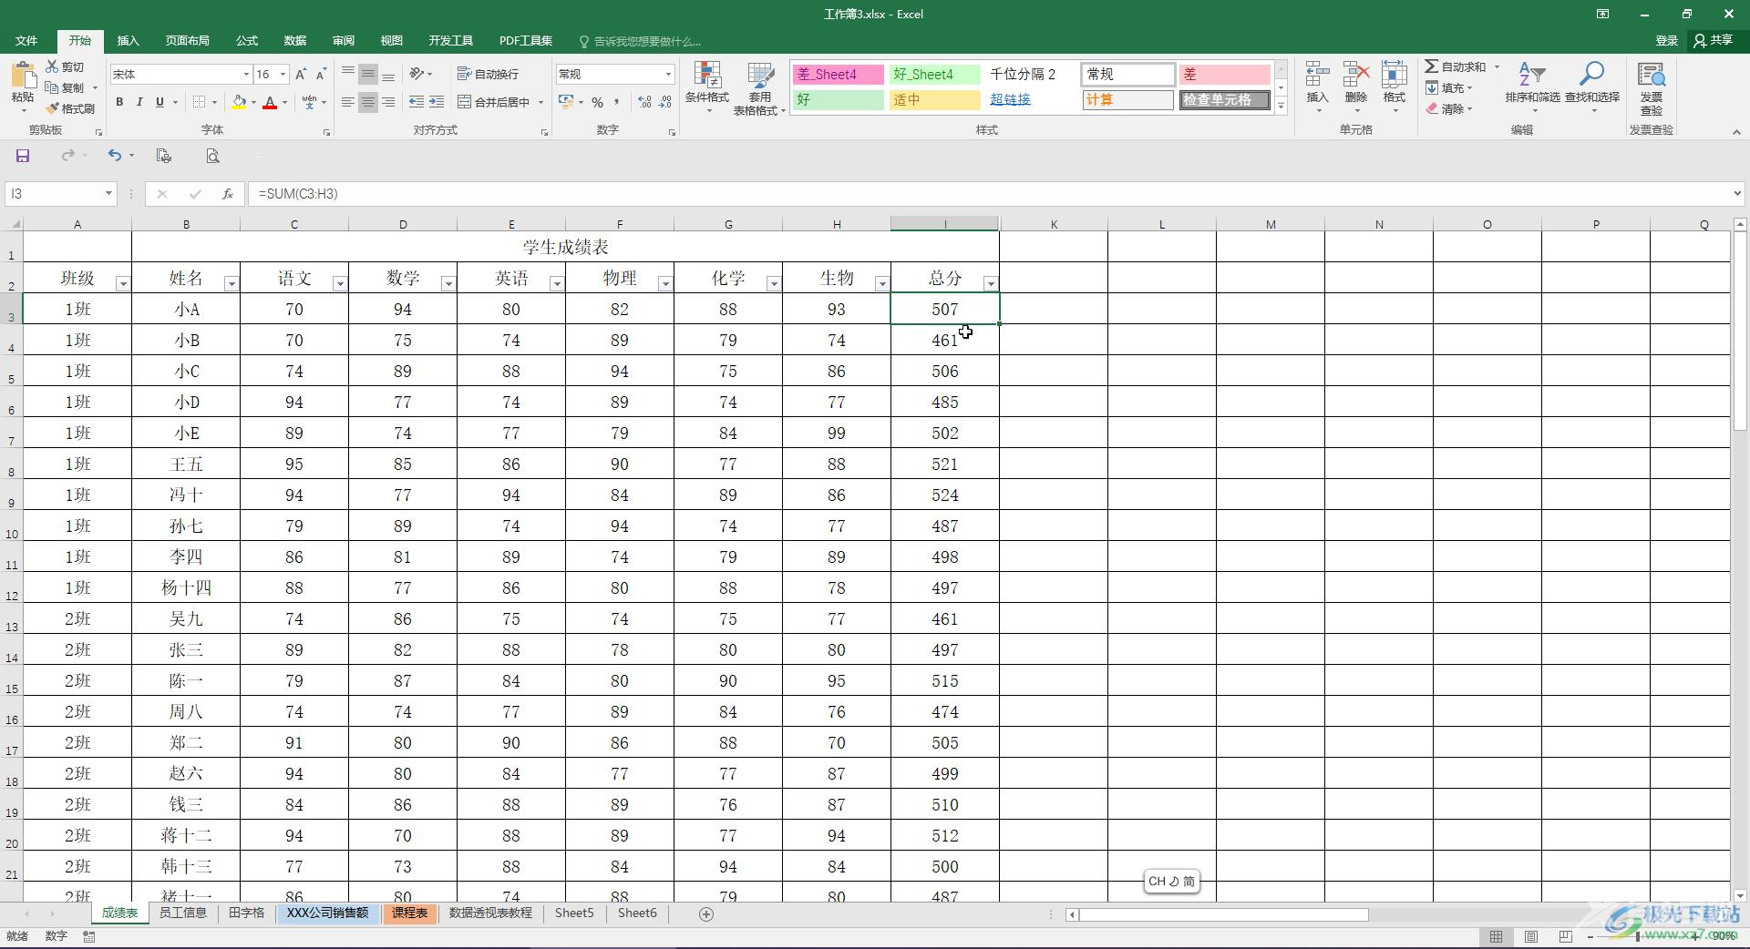The height and width of the screenshot is (949, 1750).
Task: Apply the green 好 cell style swatch
Action: point(837,100)
